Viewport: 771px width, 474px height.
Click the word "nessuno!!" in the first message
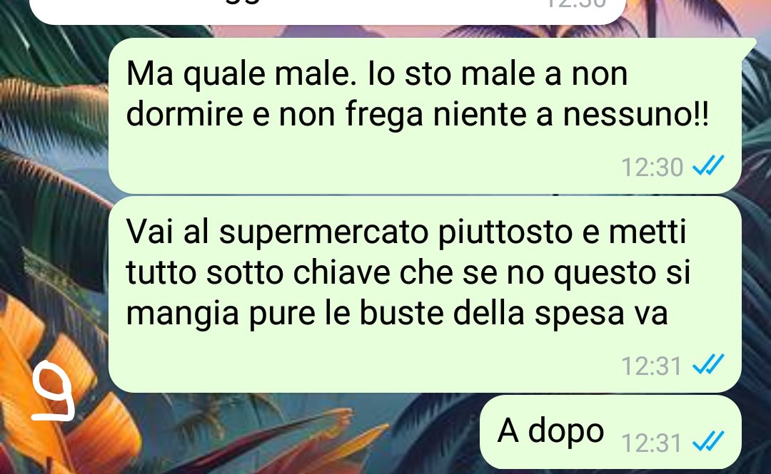pyautogui.click(x=636, y=115)
